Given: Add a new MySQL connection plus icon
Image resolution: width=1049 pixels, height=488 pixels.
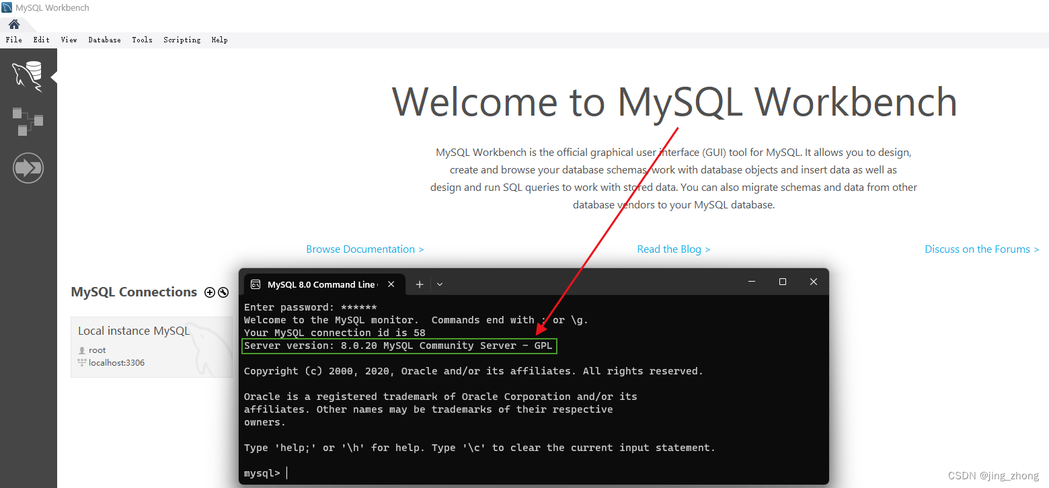Looking at the screenshot, I should pos(210,292).
